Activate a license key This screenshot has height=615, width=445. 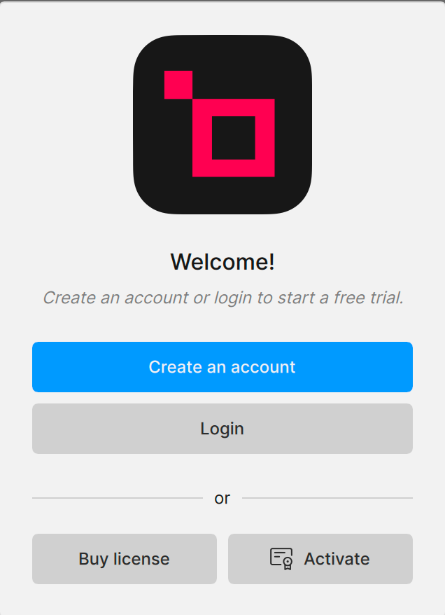[320, 559]
